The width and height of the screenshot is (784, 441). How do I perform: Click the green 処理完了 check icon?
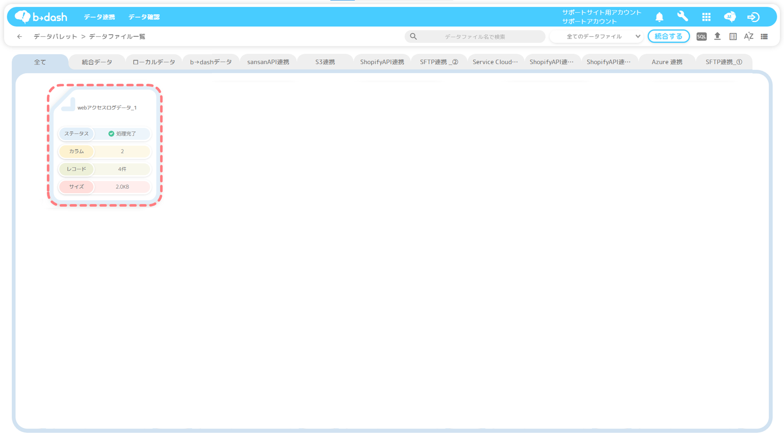pyautogui.click(x=111, y=134)
